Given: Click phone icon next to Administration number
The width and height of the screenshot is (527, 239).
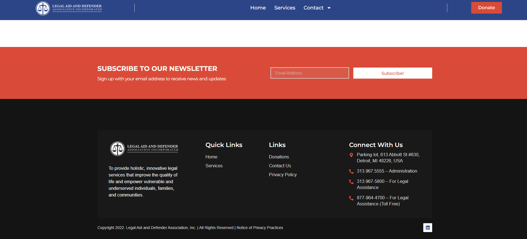Looking at the screenshot, I should click(351, 171).
